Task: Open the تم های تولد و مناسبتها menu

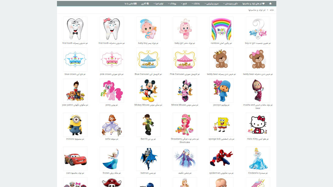Action: point(253,4)
